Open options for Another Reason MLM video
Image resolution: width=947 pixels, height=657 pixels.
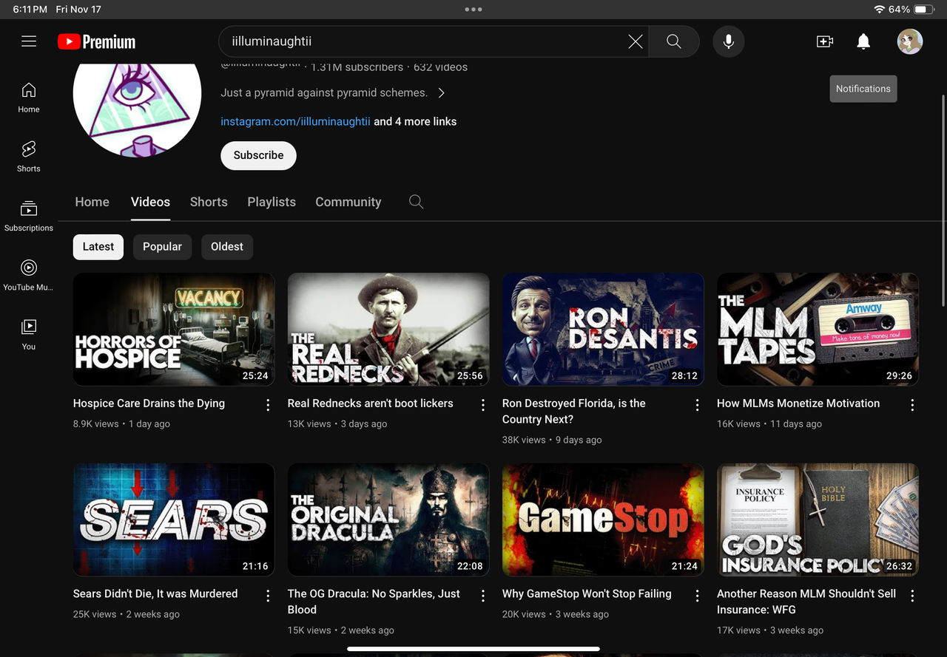pos(912,596)
